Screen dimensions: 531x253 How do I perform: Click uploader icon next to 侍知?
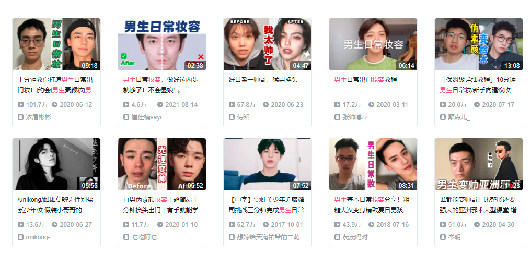tap(232, 117)
